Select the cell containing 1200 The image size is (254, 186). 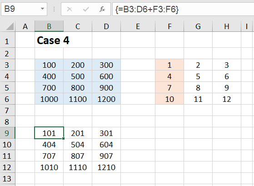tap(106, 99)
